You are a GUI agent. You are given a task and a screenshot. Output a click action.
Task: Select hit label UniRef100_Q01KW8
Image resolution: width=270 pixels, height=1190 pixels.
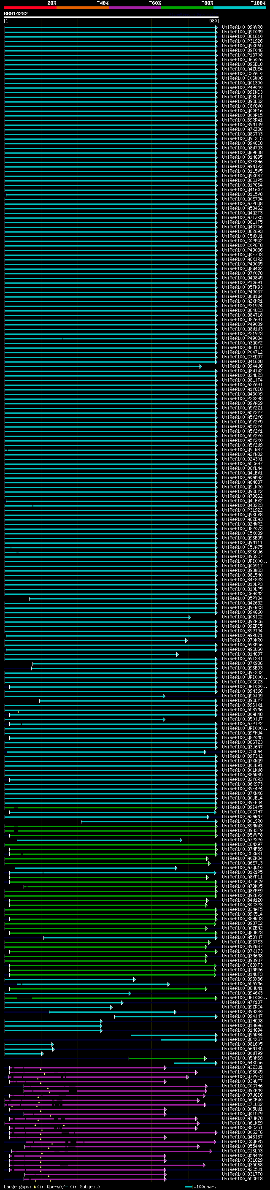point(242,770)
